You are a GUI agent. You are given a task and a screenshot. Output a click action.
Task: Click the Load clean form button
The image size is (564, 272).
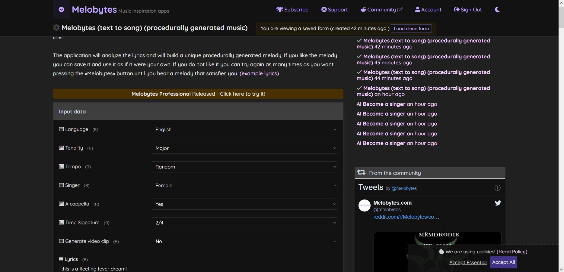411,28
